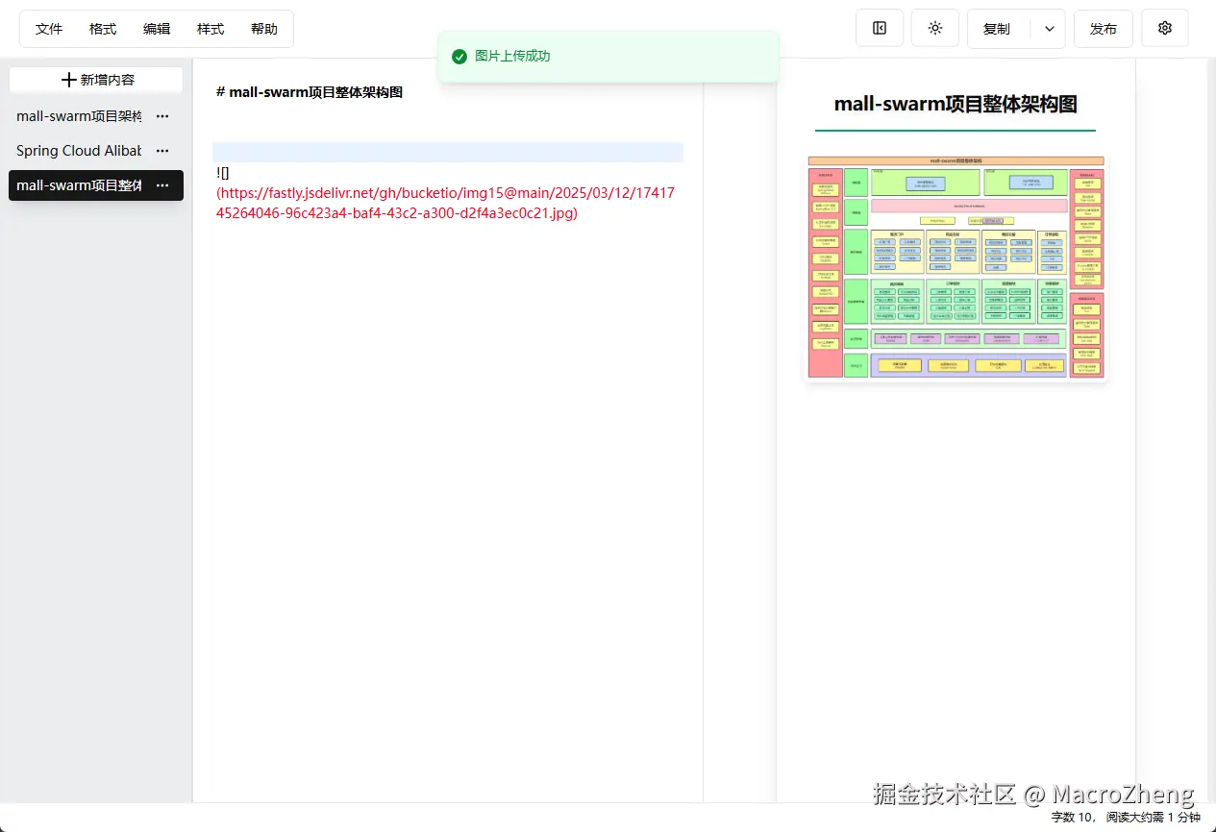The height and width of the screenshot is (832, 1216).
Task: Click the 发布 button
Action: point(1104,29)
